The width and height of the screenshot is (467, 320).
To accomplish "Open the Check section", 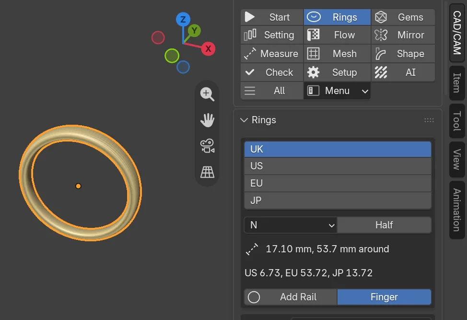I will 272,72.
